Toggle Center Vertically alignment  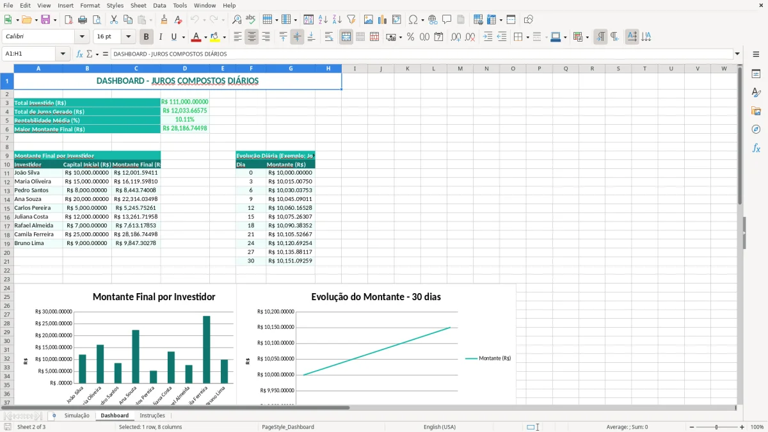(x=297, y=37)
